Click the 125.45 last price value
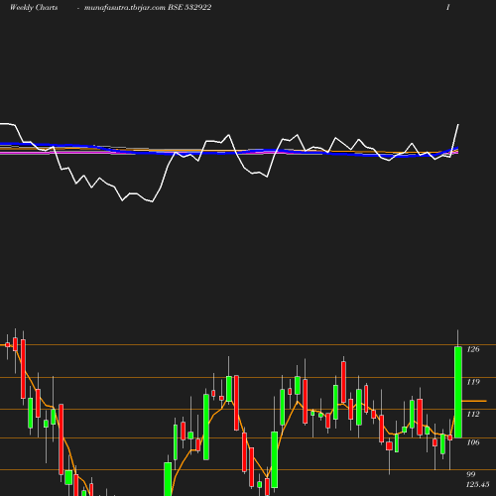 477,484
